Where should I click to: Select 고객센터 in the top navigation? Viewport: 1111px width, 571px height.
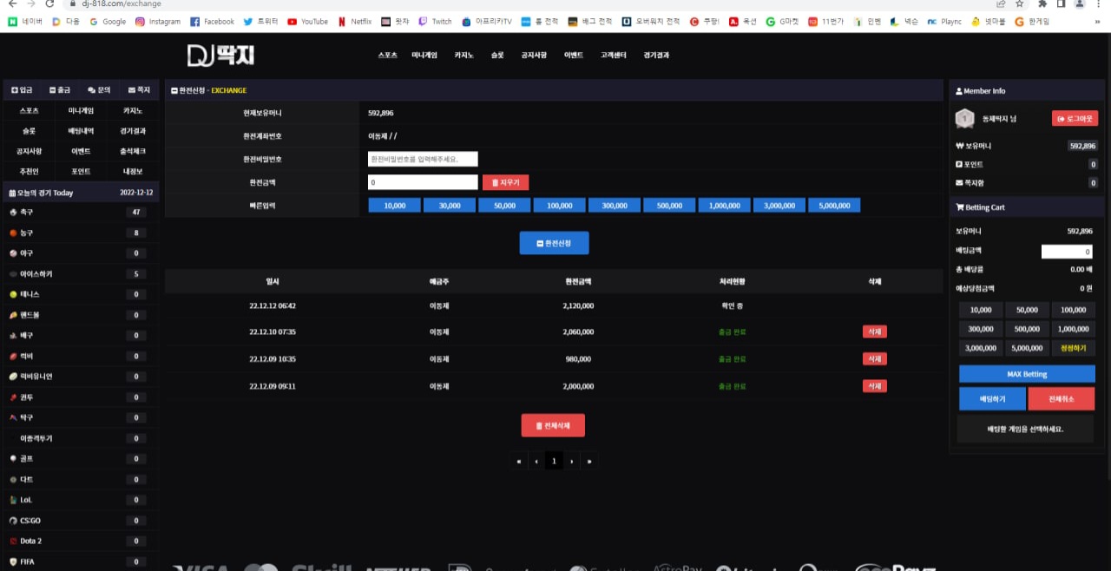614,56
